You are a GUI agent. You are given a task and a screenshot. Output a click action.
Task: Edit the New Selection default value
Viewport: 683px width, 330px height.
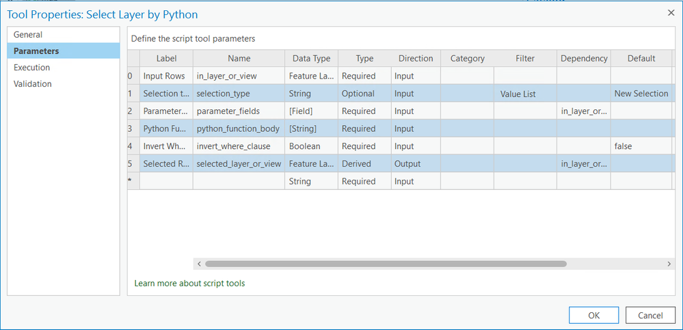[x=641, y=94]
